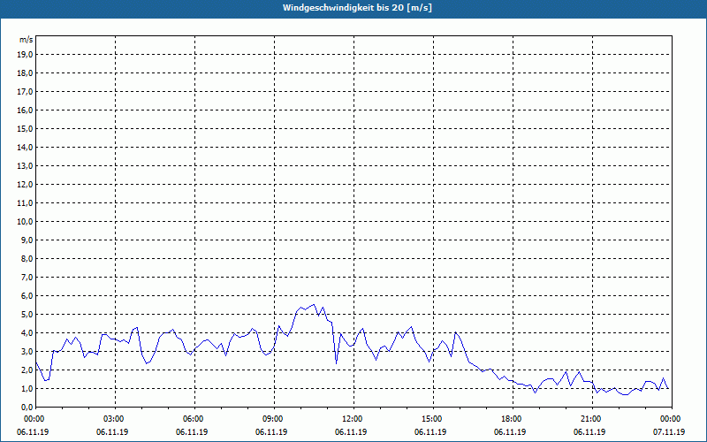The image size is (707, 442).
Task: Click the 06.11.19 date below 15:00
Action: (430, 431)
